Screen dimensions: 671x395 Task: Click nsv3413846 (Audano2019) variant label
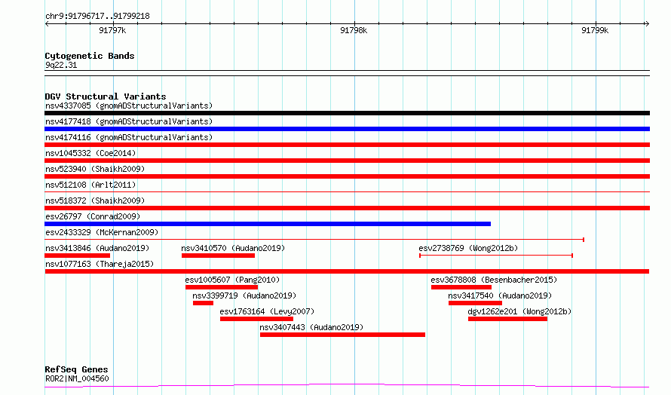coord(97,248)
